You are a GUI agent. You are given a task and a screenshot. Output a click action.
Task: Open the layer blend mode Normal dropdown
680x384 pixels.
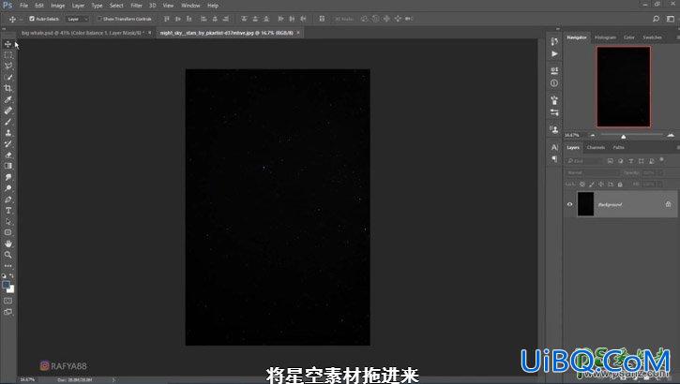click(x=592, y=172)
